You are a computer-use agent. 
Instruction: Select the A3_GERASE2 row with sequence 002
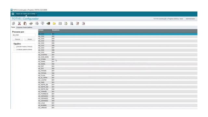[x=118, y=98]
